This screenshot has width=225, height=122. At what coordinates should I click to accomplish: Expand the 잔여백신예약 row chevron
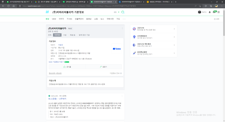[174, 53]
